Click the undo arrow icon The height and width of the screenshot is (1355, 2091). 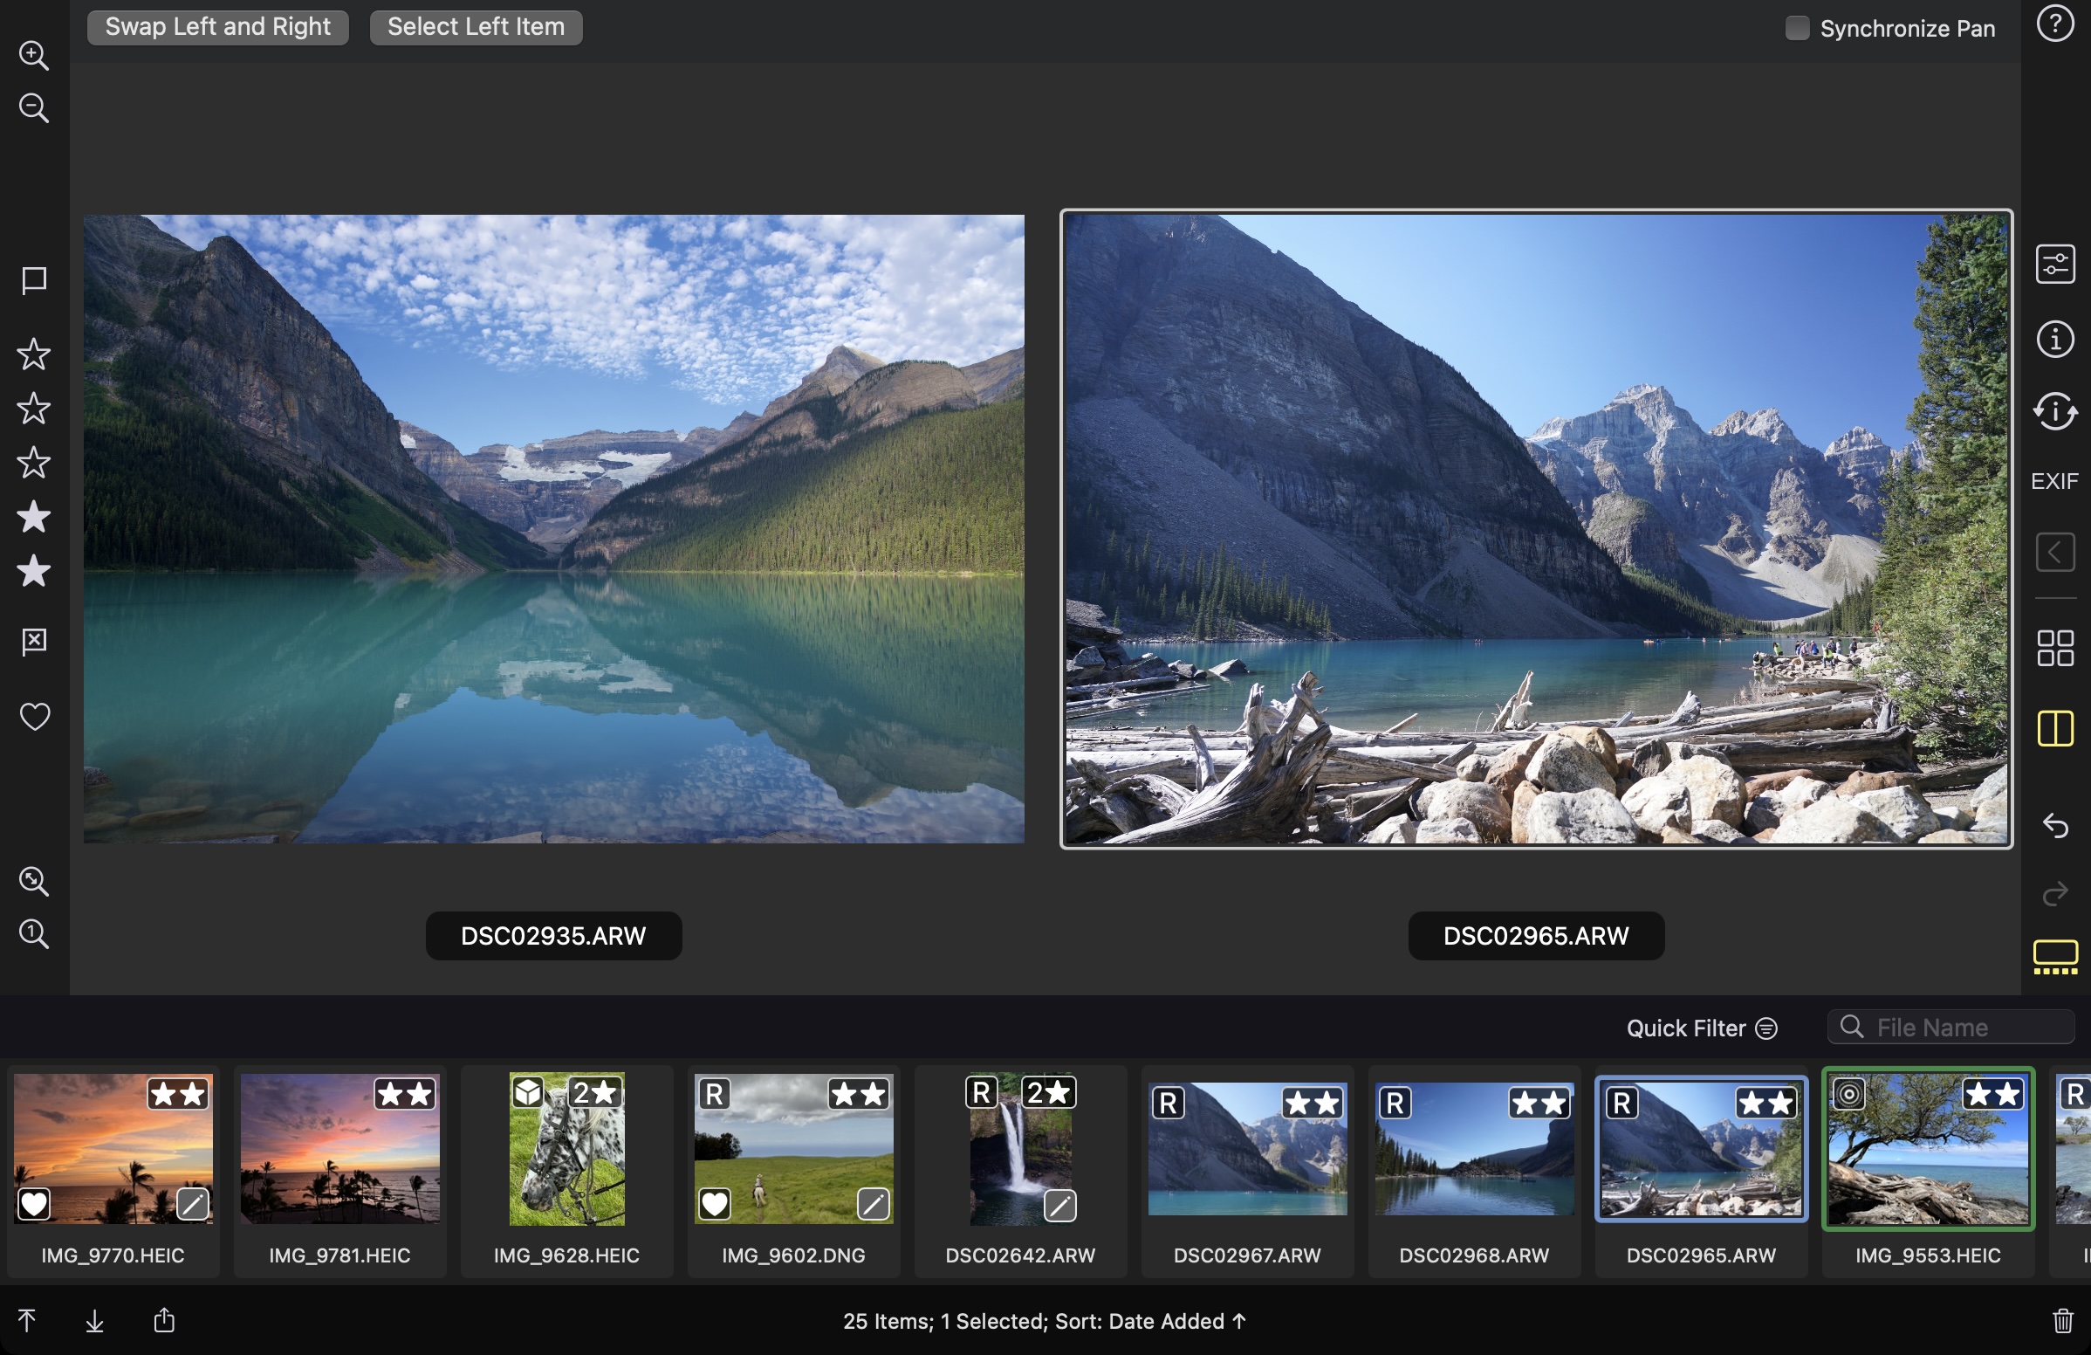click(2054, 825)
